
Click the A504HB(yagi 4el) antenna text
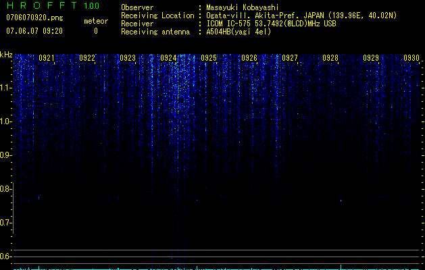click(x=239, y=32)
